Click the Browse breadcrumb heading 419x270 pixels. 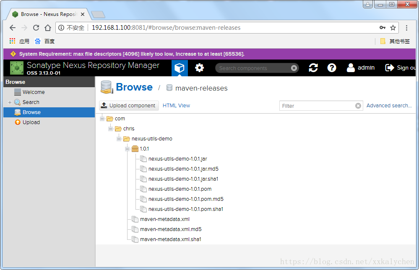(x=134, y=87)
